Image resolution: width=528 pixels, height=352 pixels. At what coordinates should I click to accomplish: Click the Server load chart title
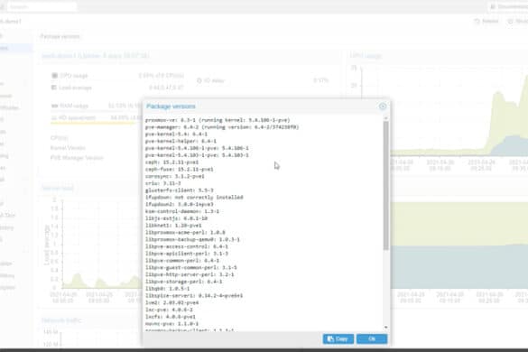click(58, 188)
